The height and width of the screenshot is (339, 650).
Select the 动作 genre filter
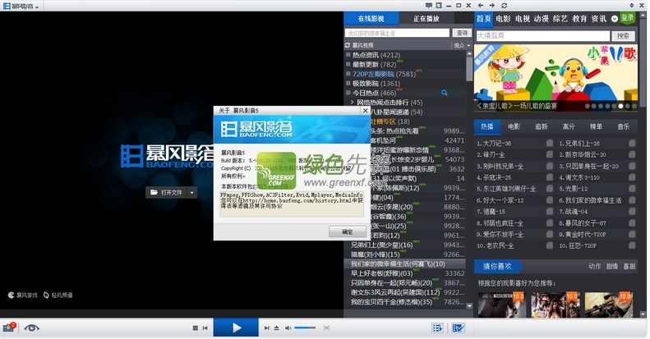[x=594, y=266]
